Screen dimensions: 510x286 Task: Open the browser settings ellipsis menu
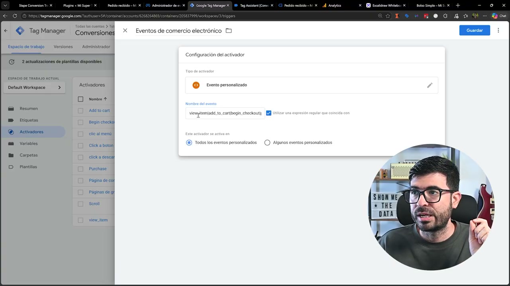click(x=484, y=16)
